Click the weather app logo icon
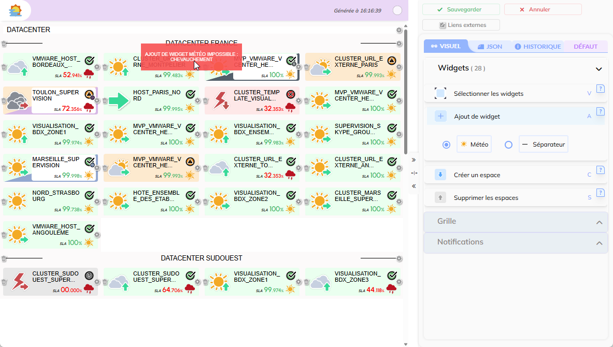 click(16, 10)
